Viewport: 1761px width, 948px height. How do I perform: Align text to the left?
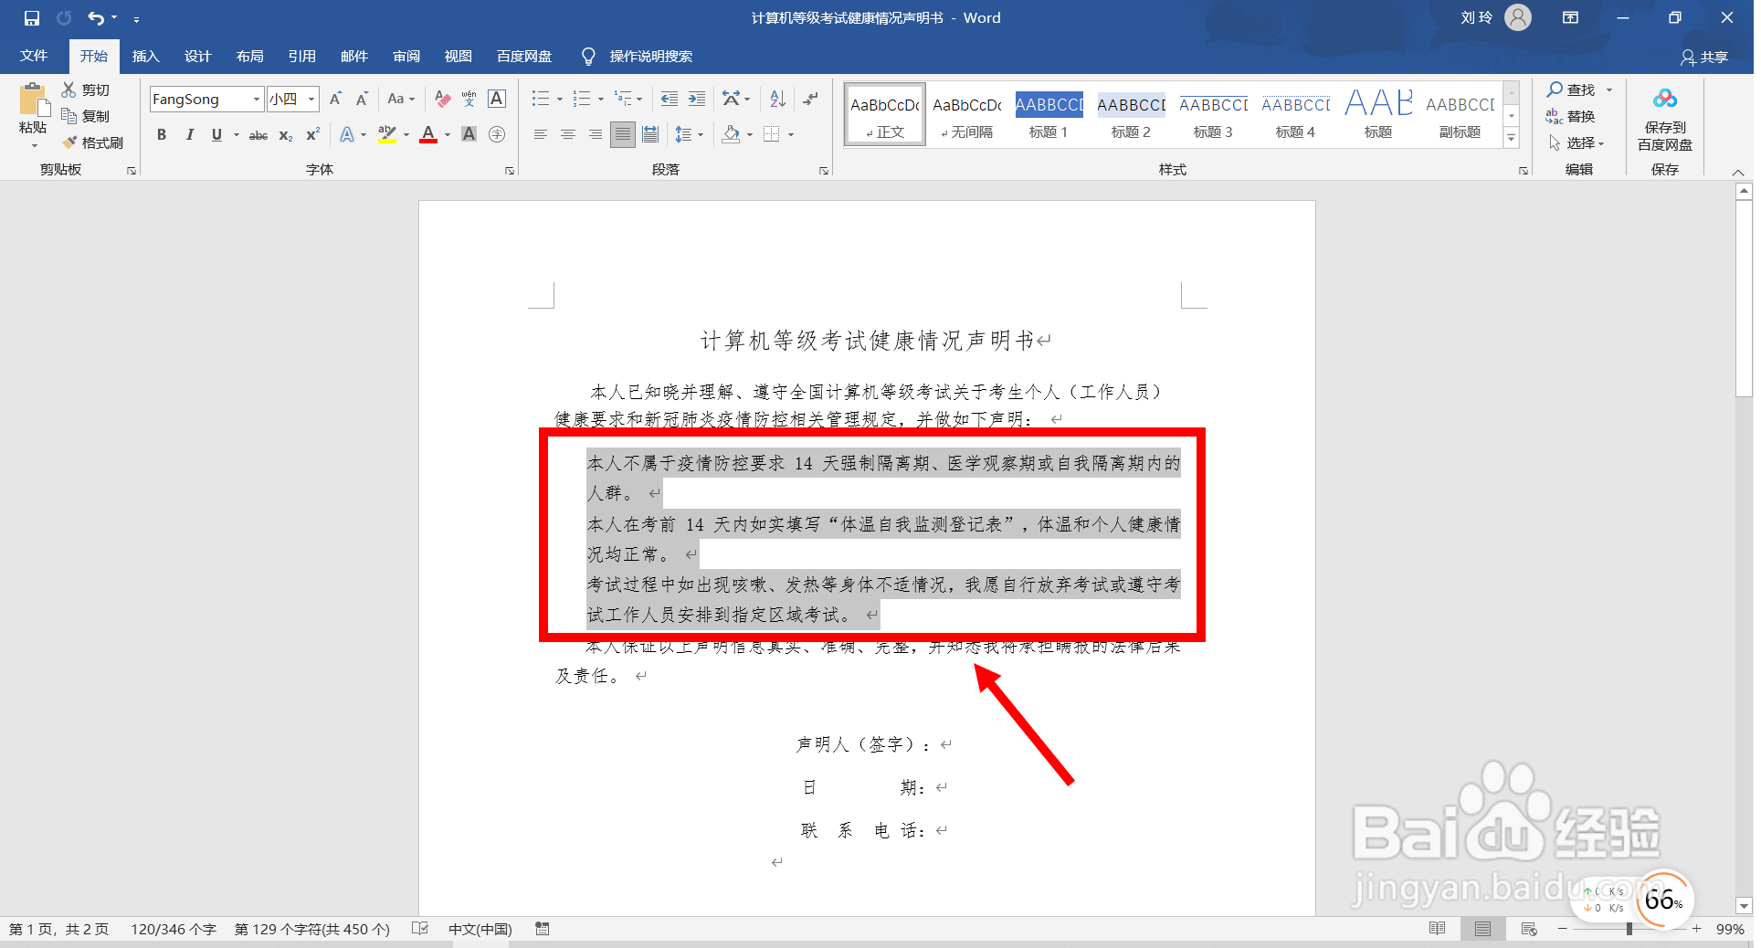(x=540, y=135)
